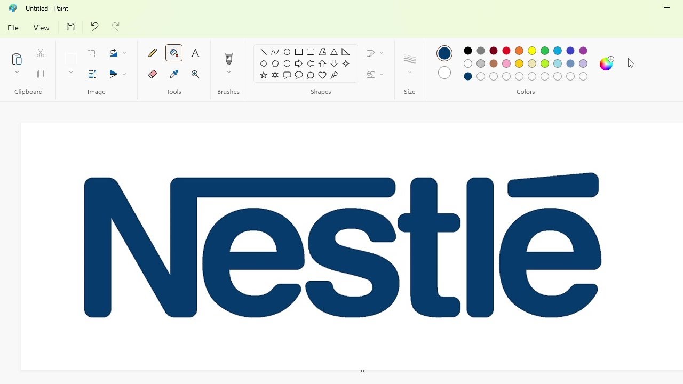Pick the bright red color swatch

coord(506,51)
